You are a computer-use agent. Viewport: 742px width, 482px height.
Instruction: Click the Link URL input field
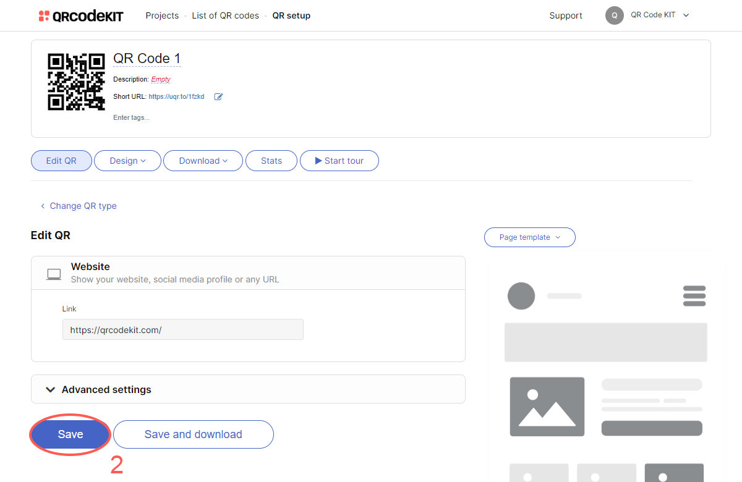[182, 330]
